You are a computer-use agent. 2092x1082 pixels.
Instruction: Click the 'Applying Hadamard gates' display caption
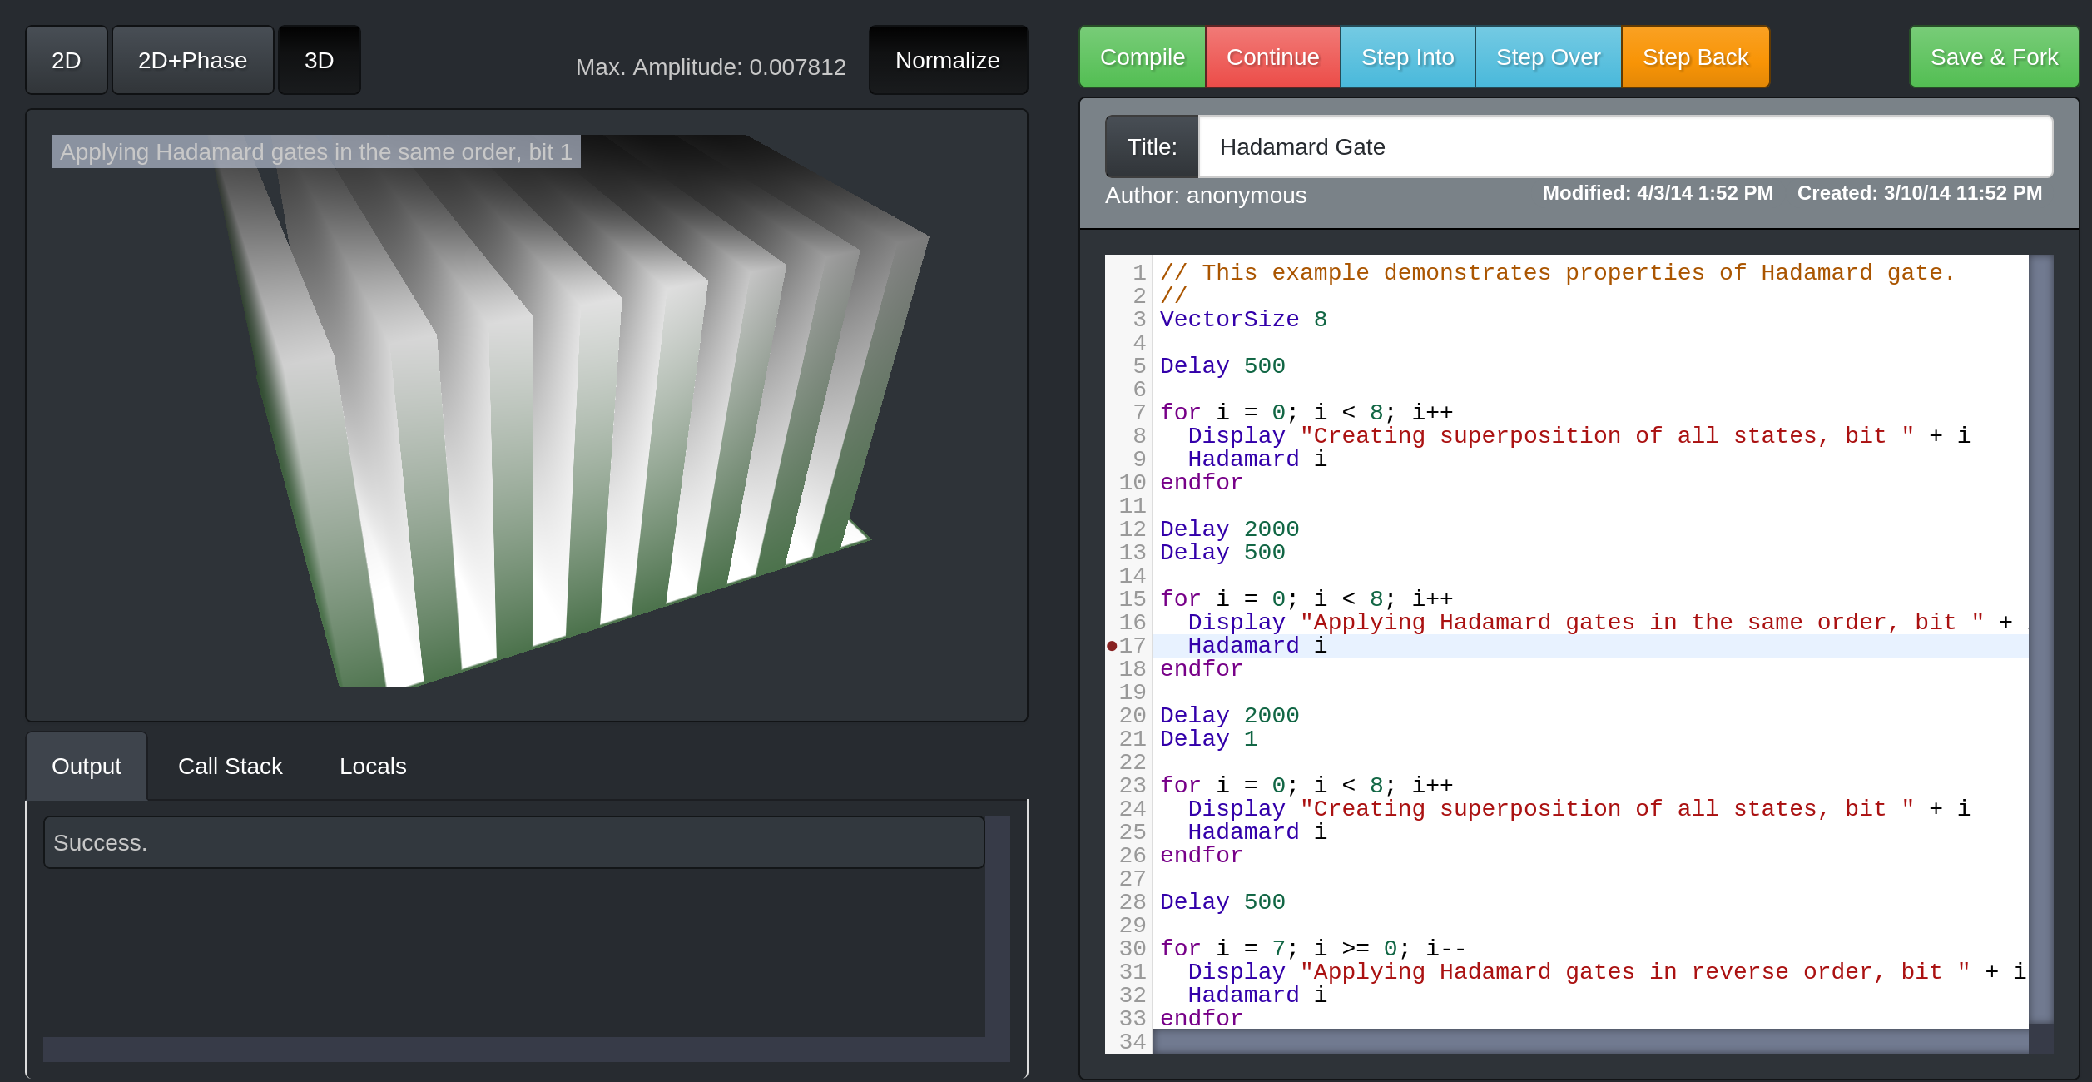click(316, 151)
